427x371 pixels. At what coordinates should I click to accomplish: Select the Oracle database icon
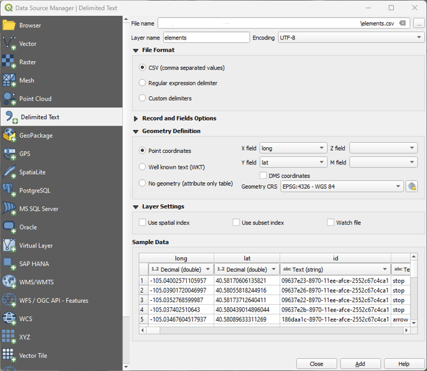point(9,227)
